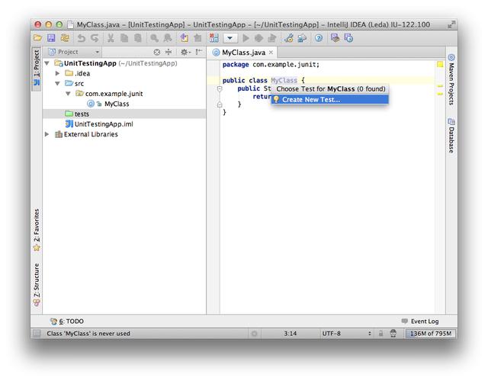Click the Make Project build icon

(x=214, y=38)
